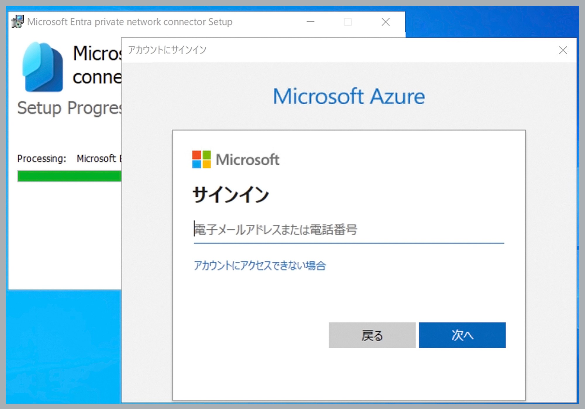Maximize the Setup window
585x409 pixels.
pos(348,22)
